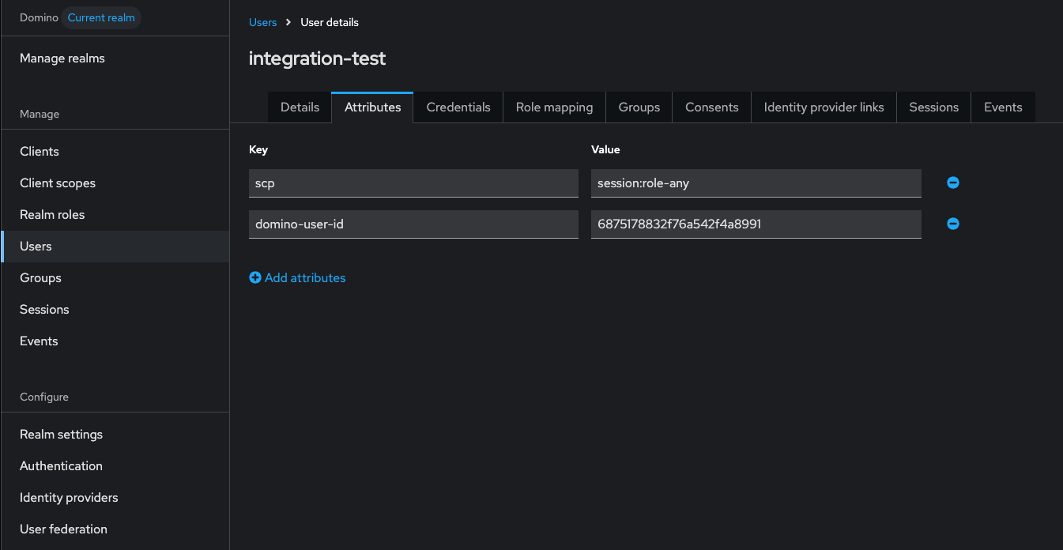Click the domino-user-id key field
The image size is (1063, 550).
(413, 224)
